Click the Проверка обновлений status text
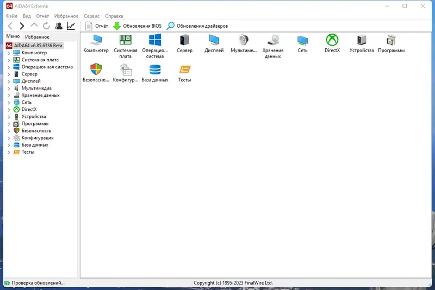 38,283
